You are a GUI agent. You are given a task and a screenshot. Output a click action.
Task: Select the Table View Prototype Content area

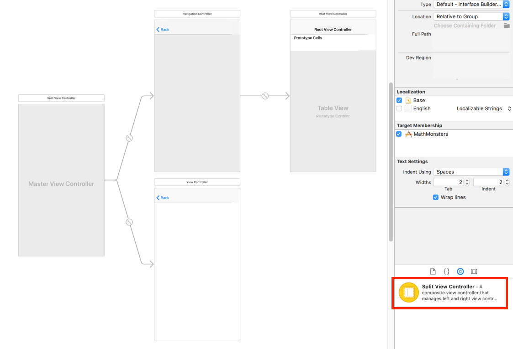click(x=333, y=111)
